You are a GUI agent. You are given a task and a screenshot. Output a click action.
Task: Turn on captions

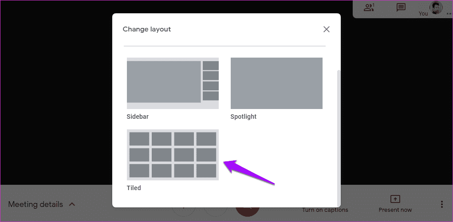click(x=325, y=210)
